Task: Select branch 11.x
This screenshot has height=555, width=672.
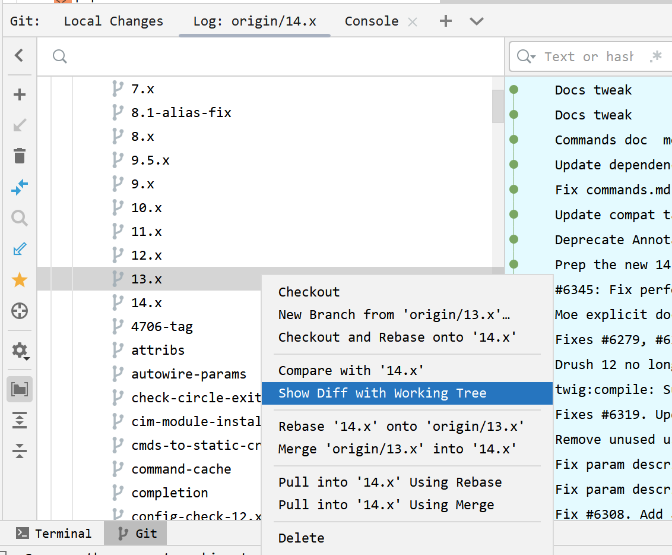Action: pyautogui.click(x=146, y=232)
